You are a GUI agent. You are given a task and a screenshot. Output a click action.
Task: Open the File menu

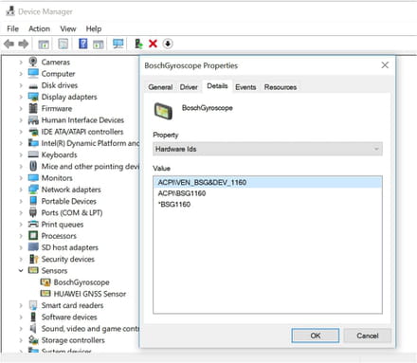pyautogui.click(x=12, y=28)
